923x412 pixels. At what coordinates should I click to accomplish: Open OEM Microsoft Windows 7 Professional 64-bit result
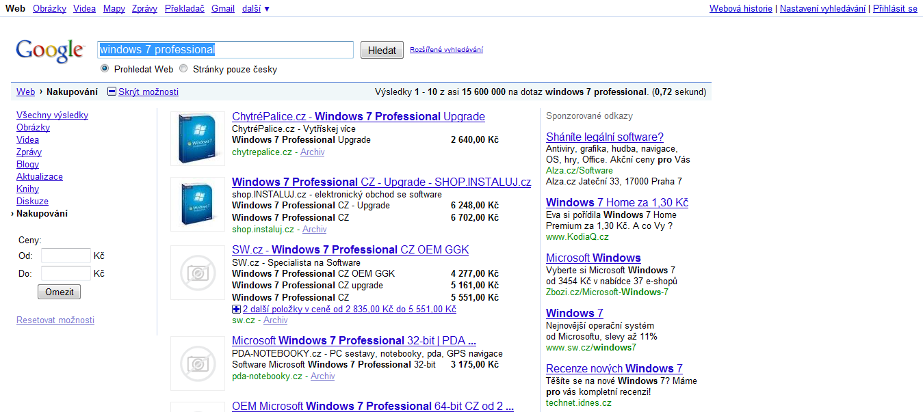click(x=373, y=407)
